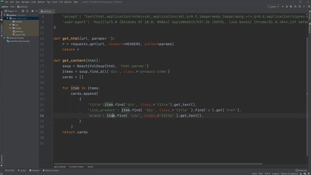Toggle the Structure tool window stripe button
This screenshot has height=175, width=311.
coord(1,30)
